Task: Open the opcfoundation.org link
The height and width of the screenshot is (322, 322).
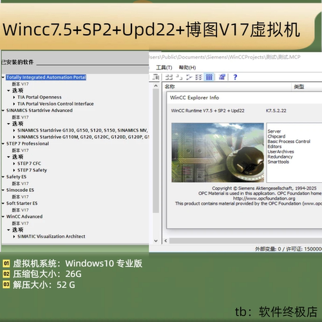Action: [264, 198]
